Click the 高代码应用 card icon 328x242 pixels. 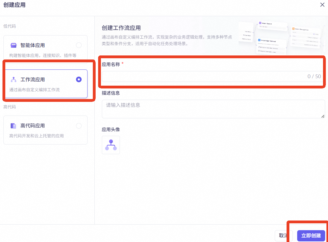tap(13, 126)
